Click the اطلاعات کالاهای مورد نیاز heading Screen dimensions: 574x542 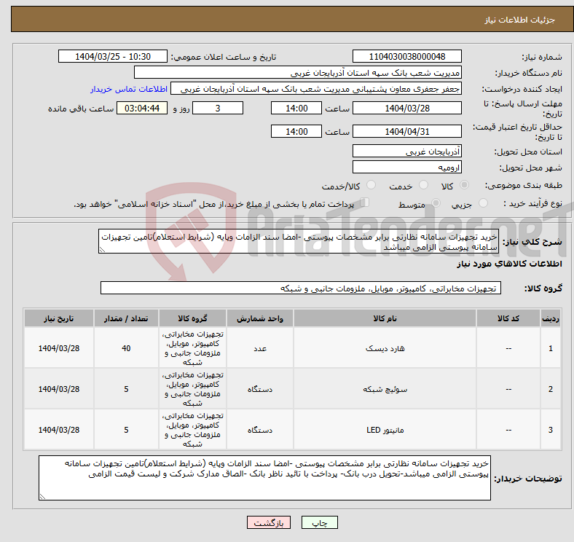[509, 264]
